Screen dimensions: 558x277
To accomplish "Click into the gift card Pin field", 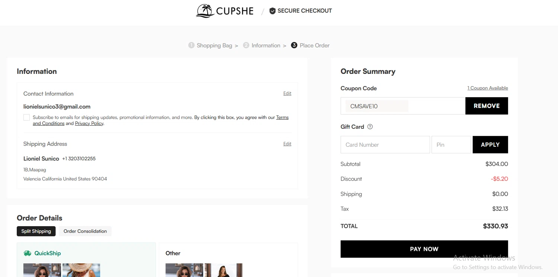I will pyautogui.click(x=451, y=144).
